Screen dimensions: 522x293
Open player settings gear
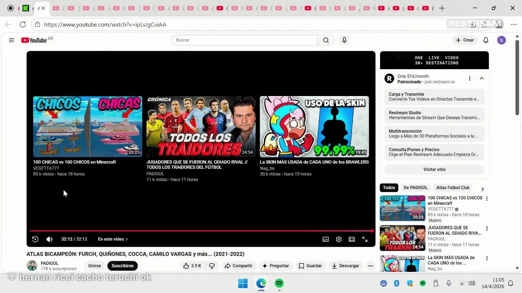pyautogui.click(x=338, y=239)
